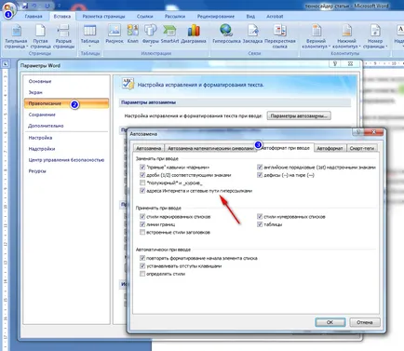Click the Save icon in quick access toolbar
This screenshot has width=404, height=351.
click(25, 6)
